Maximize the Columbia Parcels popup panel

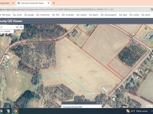coord(98,103)
